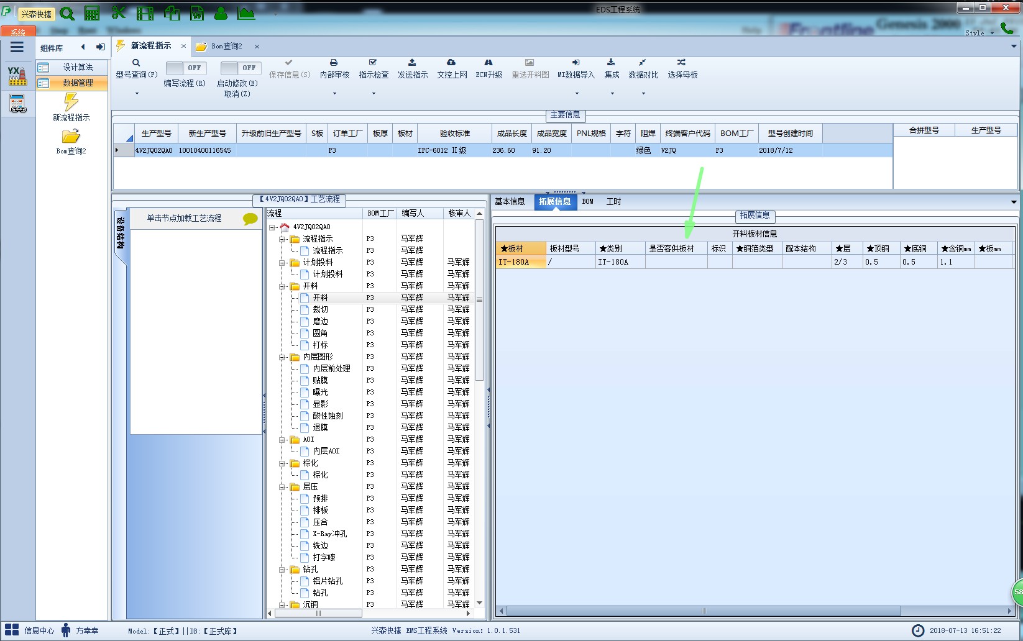Click 型号查询(F) search icon in toolbar
The width and height of the screenshot is (1023, 641).
pos(136,63)
